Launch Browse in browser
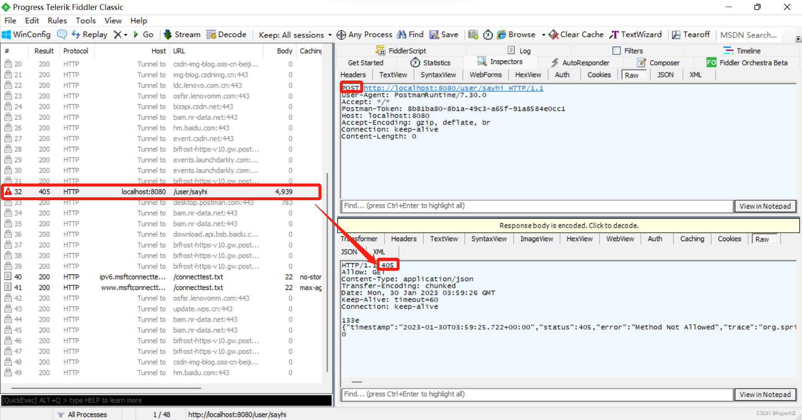This screenshot has width=802, height=420. point(516,35)
